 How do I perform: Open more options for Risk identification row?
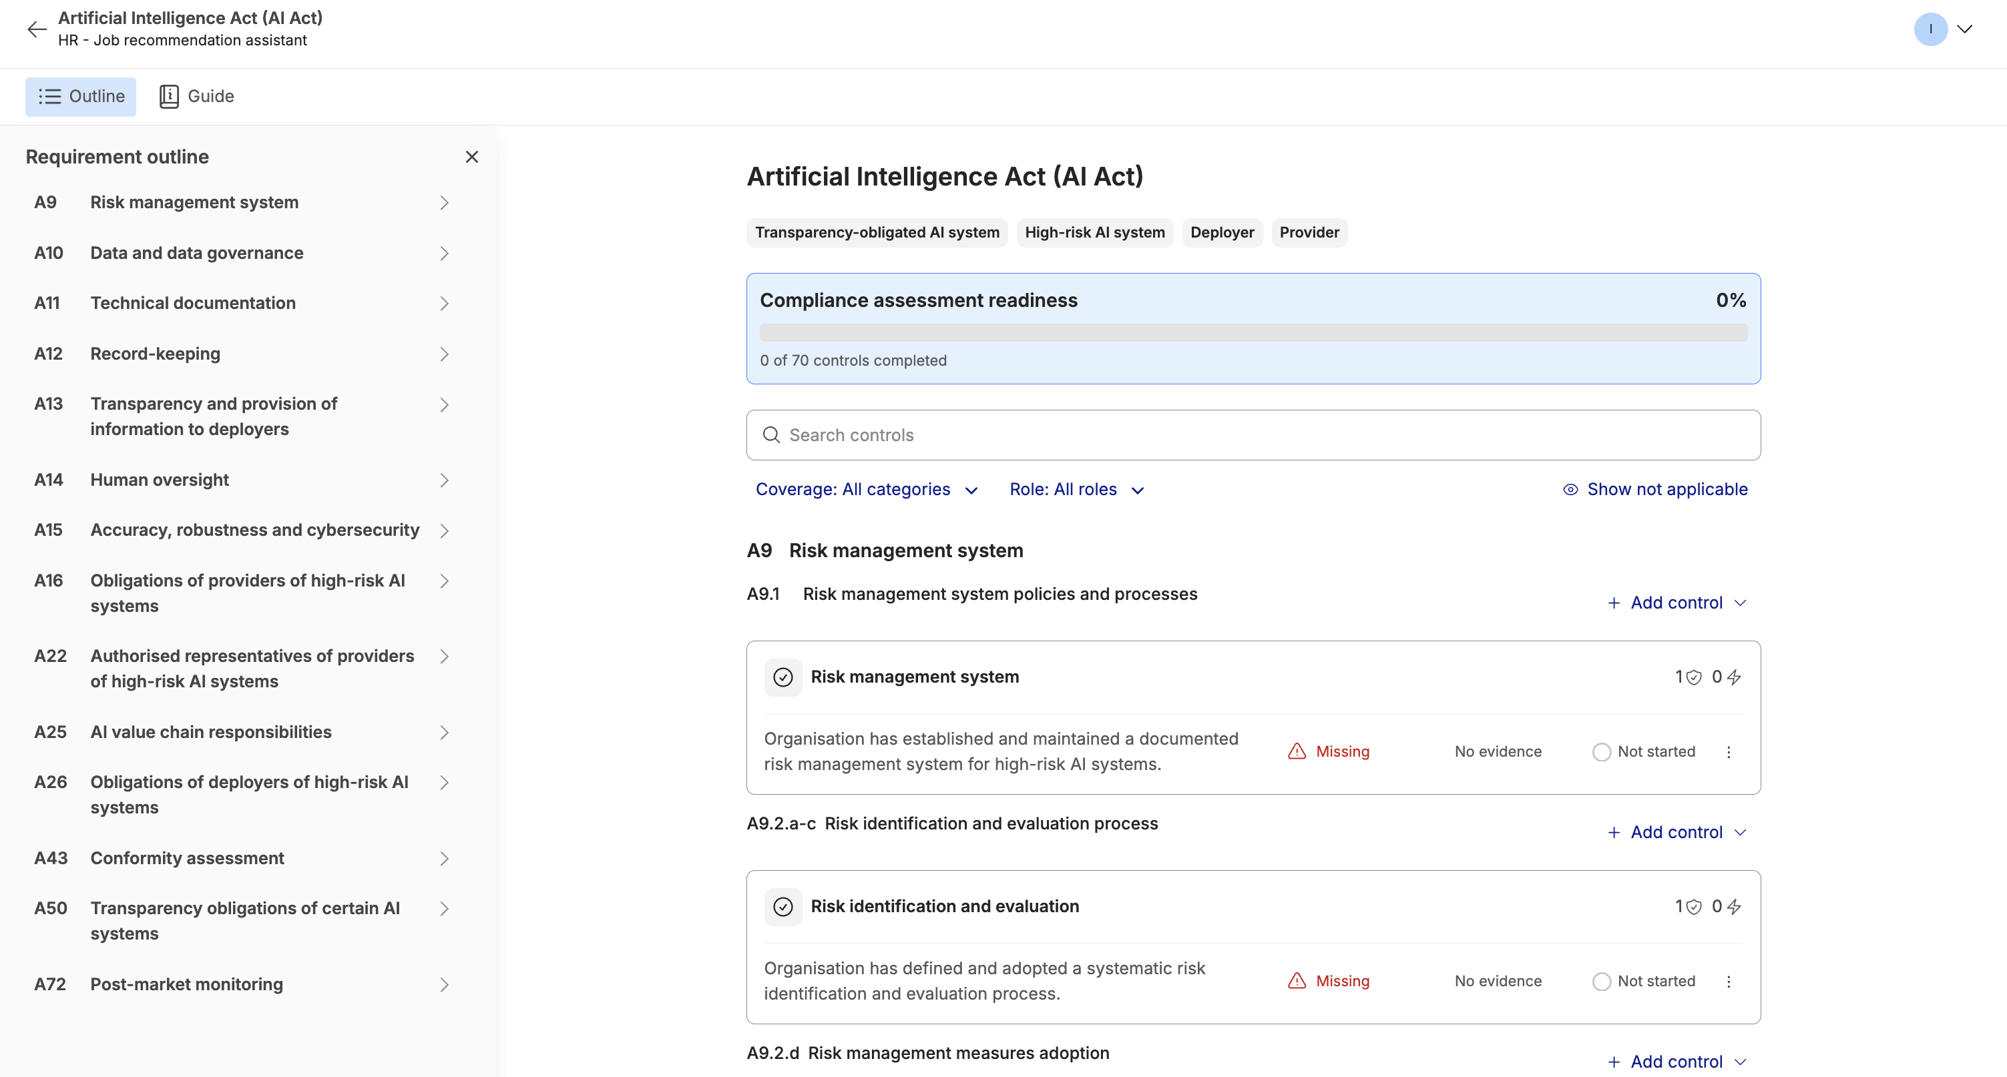click(1728, 982)
